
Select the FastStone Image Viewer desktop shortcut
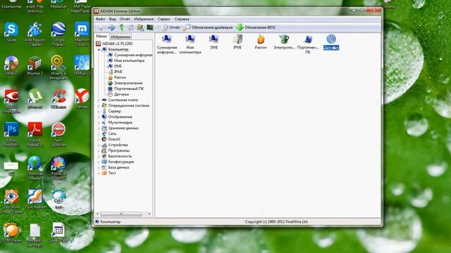(11, 202)
